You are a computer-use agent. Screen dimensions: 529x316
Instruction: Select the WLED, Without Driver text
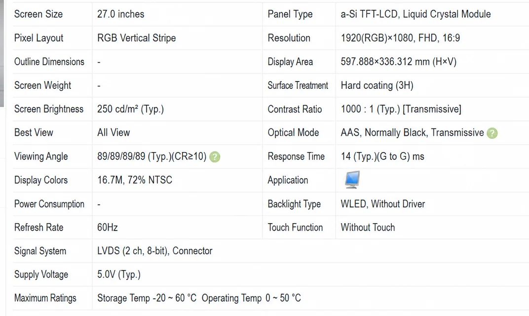pyautogui.click(x=382, y=204)
